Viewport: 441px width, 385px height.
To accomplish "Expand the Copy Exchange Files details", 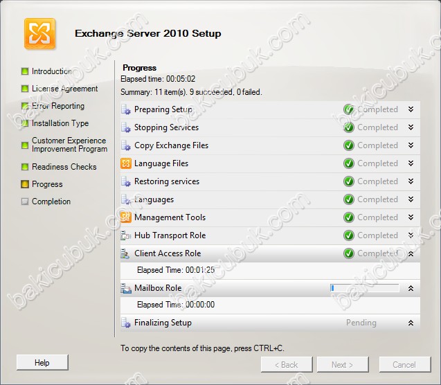I will pyautogui.click(x=411, y=145).
